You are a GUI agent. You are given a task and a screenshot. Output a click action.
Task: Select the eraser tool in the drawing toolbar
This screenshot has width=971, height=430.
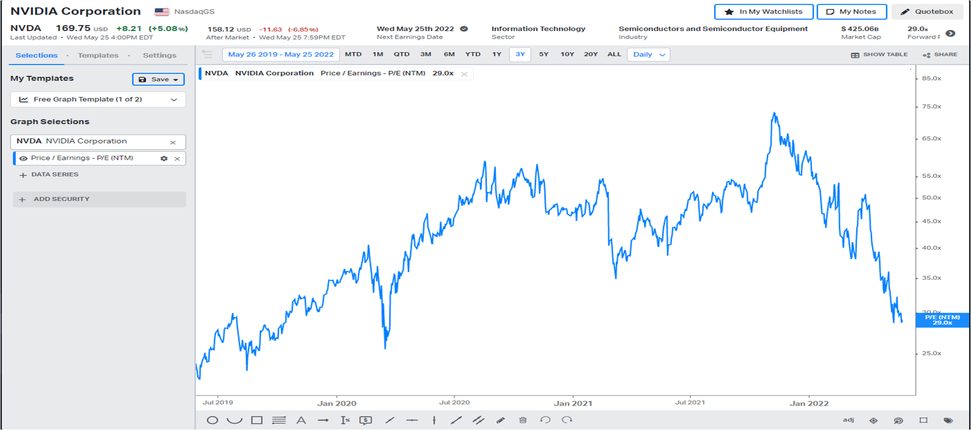[501, 420]
